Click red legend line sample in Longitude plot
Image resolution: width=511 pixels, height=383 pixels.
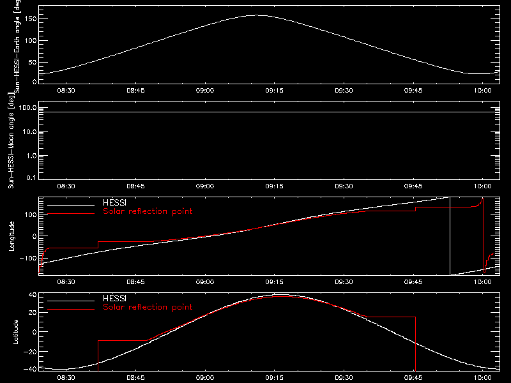point(71,214)
